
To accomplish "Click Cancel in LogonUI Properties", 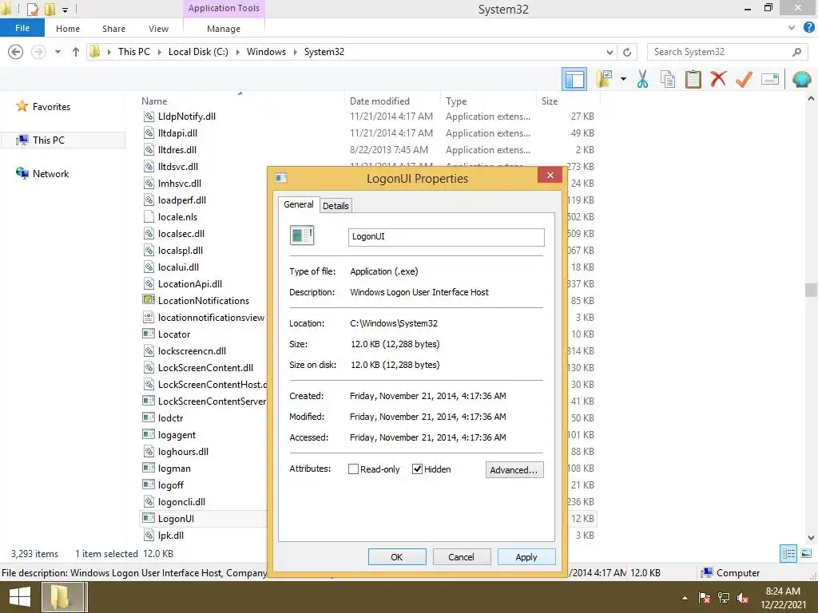I will pos(462,556).
